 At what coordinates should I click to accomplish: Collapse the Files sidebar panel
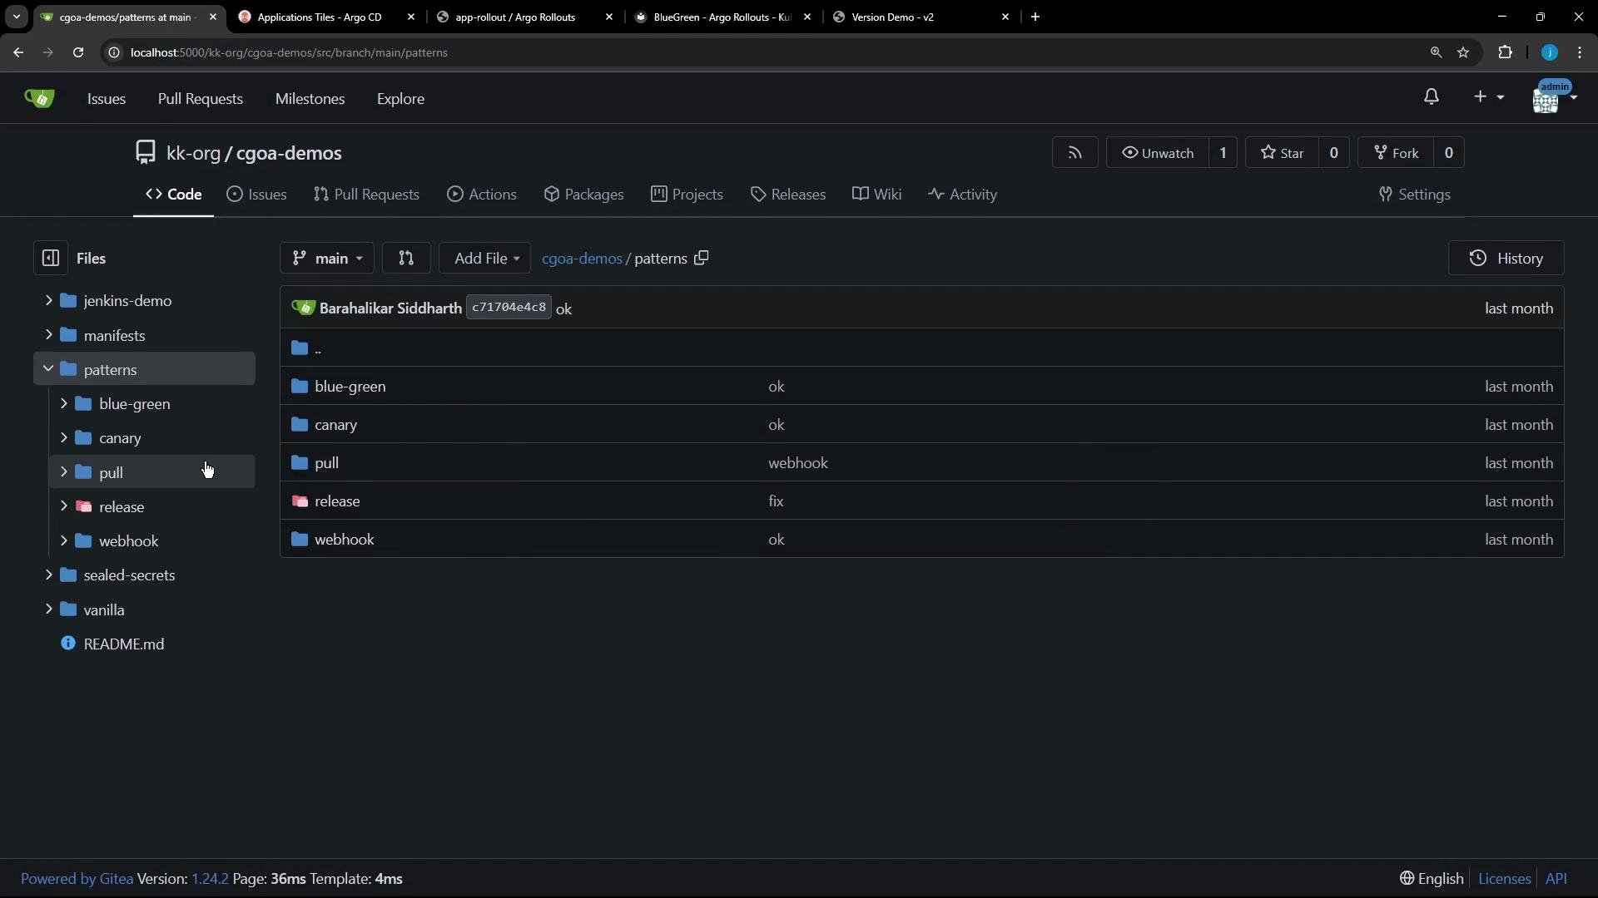coord(50,259)
